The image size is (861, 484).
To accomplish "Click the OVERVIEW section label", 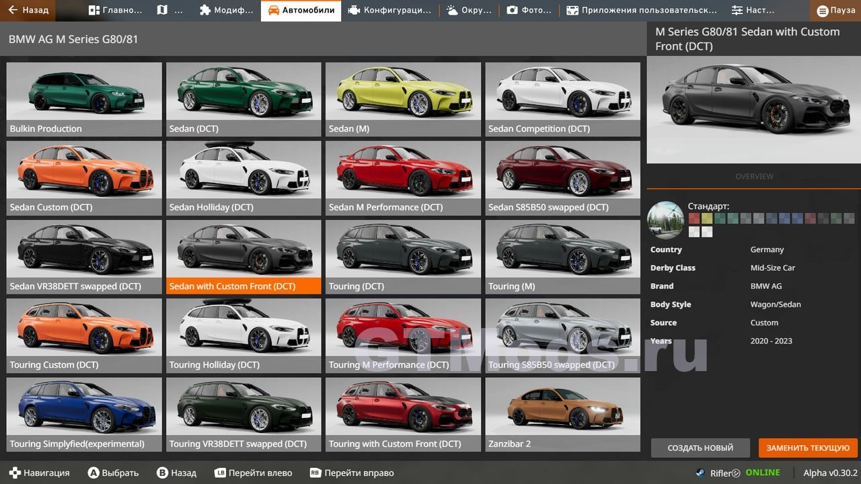I will pos(754,176).
